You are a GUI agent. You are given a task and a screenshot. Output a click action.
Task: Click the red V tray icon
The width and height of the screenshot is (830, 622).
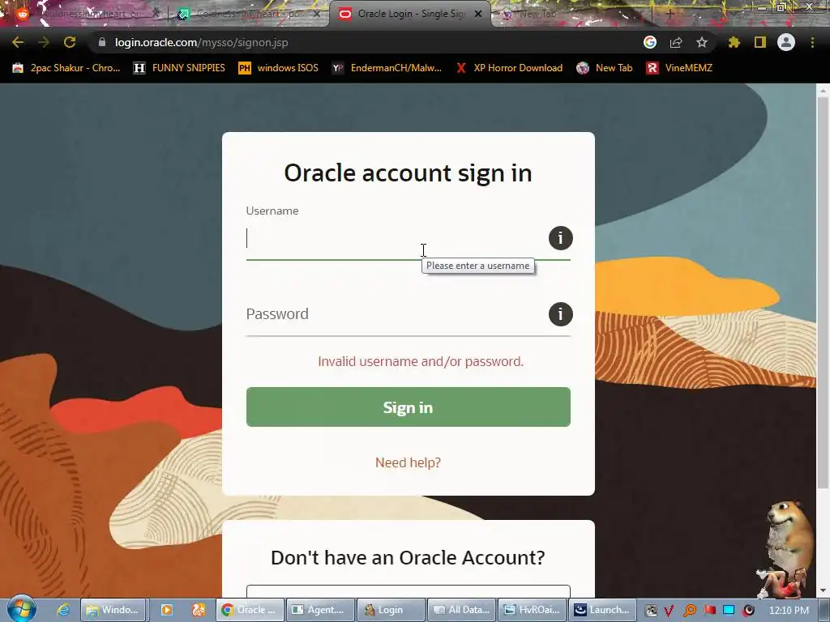click(x=669, y=611)
